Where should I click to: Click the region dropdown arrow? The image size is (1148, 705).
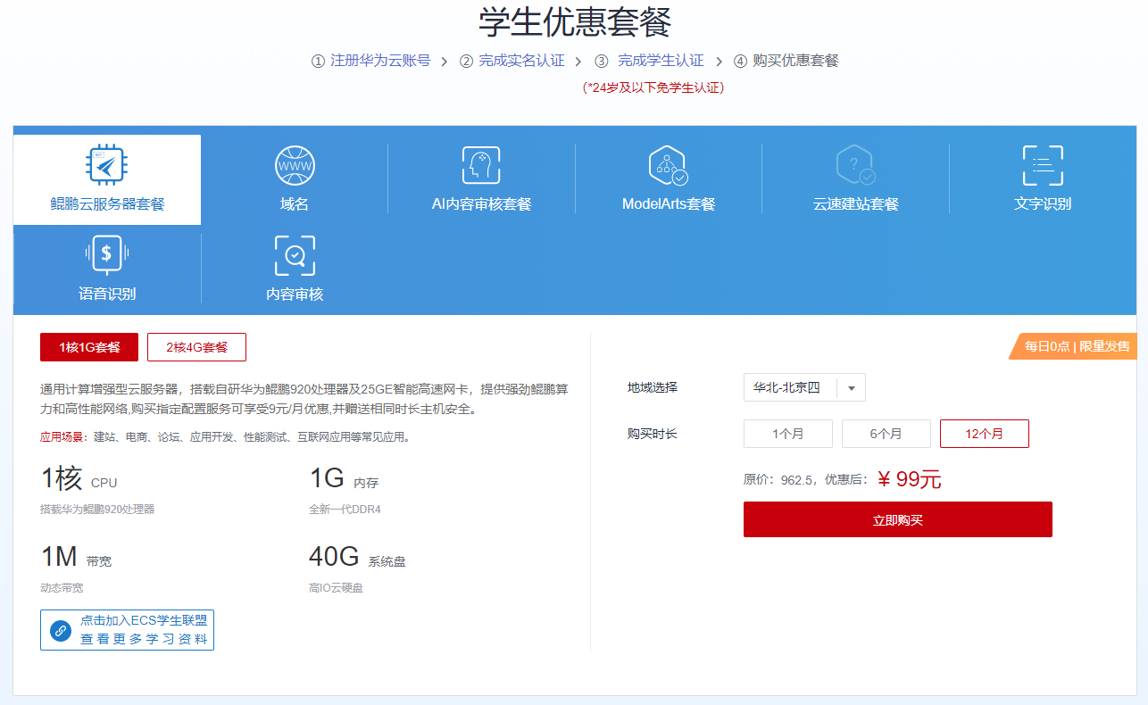852,388
